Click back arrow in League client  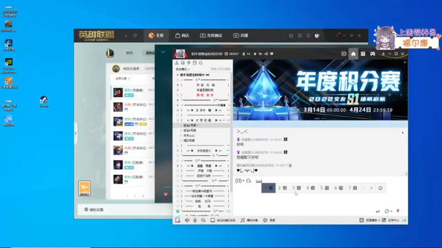coord(127,36)
